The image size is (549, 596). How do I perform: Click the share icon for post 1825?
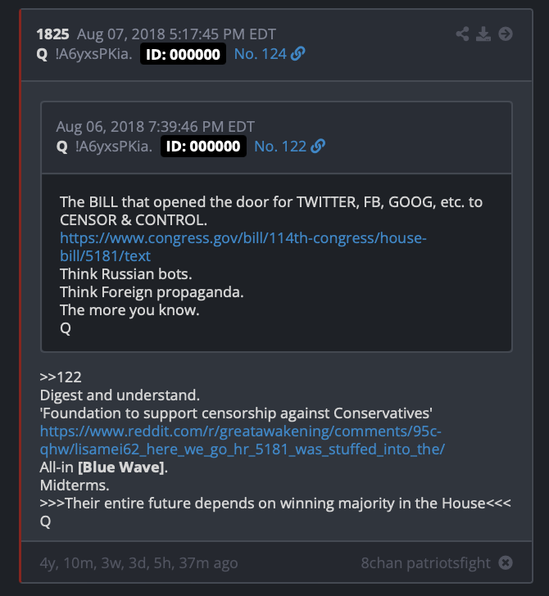[x=462, y=34]
